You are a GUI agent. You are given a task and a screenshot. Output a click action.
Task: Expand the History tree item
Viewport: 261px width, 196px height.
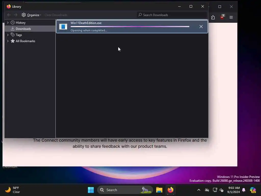(x=8, y=23)
